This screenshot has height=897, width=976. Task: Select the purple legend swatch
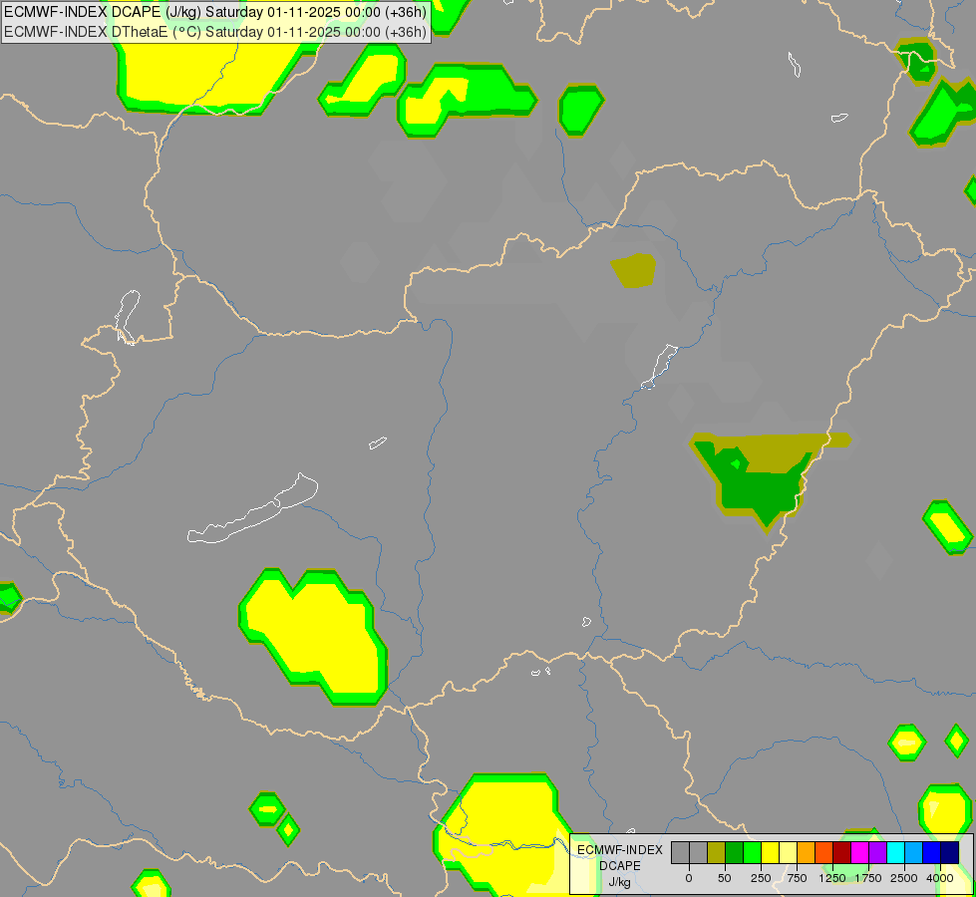click(x=877, y=852)
